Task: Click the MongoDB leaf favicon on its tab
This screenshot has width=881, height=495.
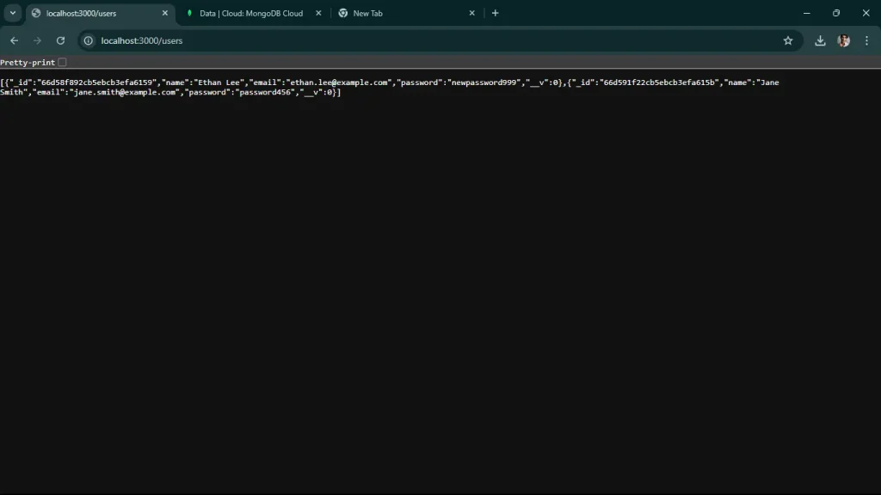Action: (189, 13)
